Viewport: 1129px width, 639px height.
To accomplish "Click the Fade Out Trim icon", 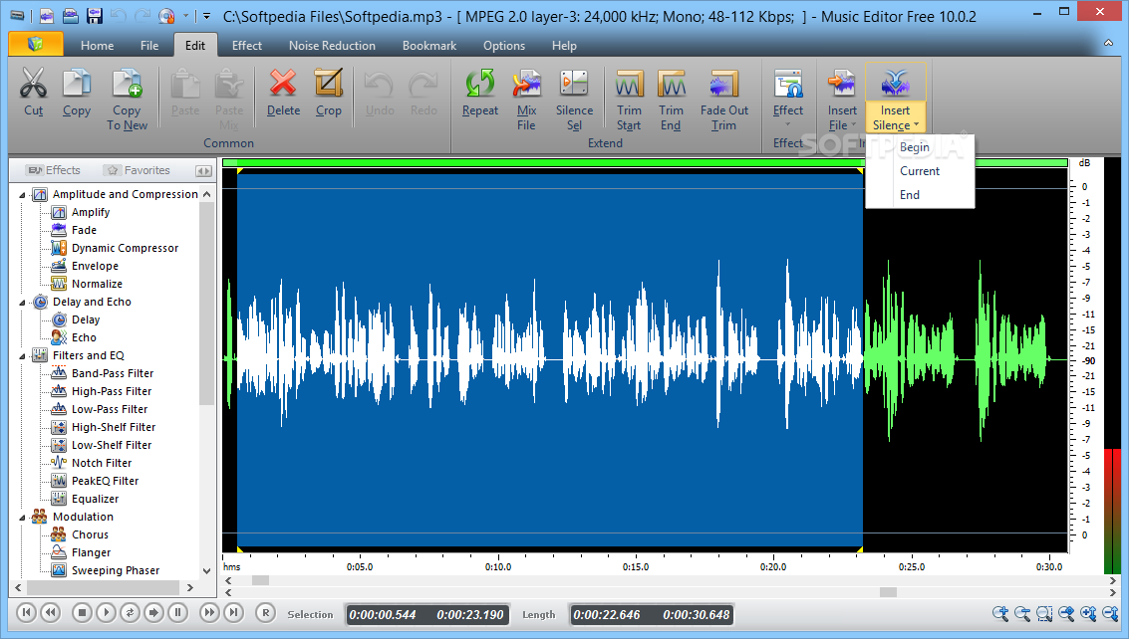I will (723, 85).
